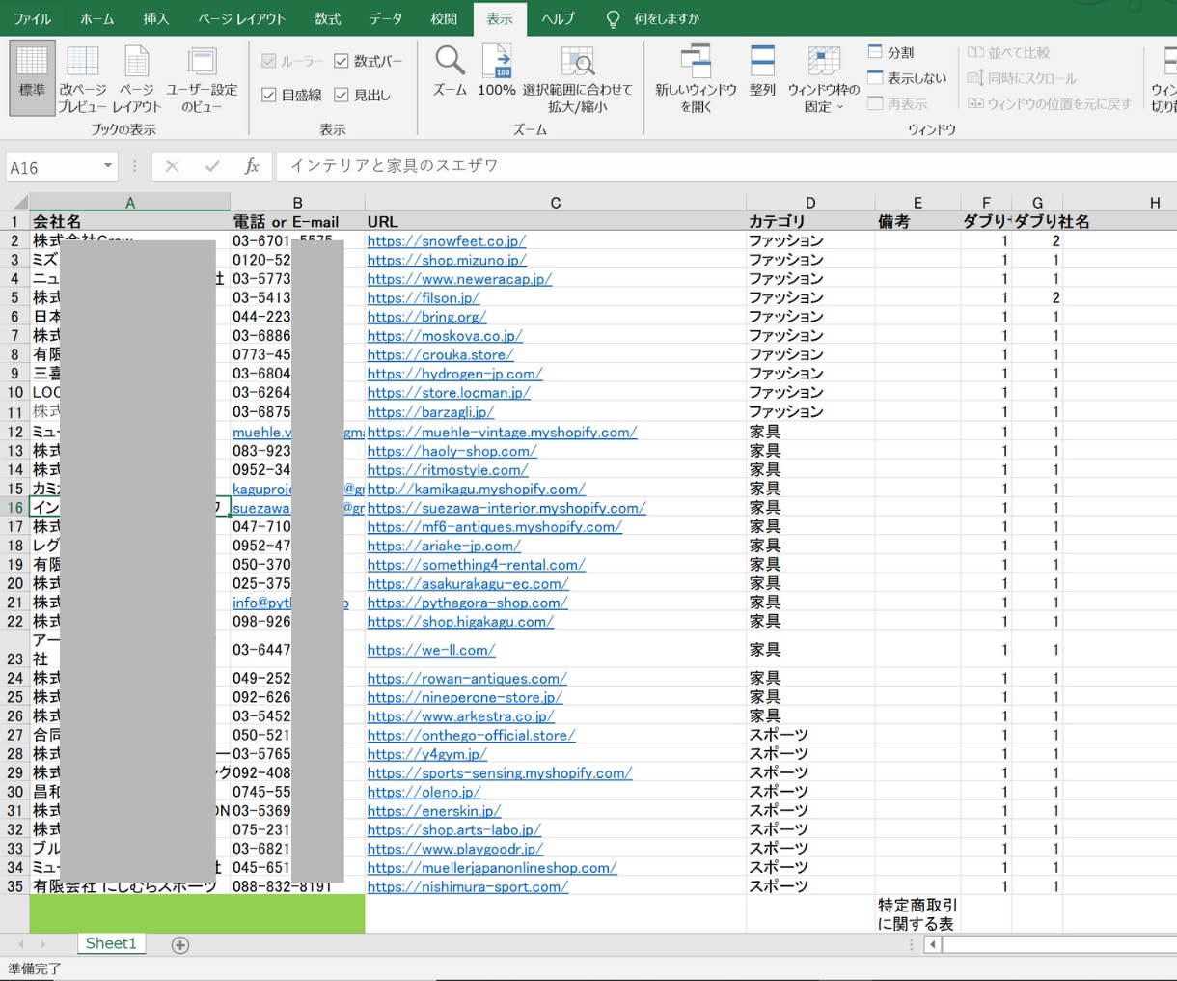Toggle the 数式バー checkbox

(x=342, y=61)
